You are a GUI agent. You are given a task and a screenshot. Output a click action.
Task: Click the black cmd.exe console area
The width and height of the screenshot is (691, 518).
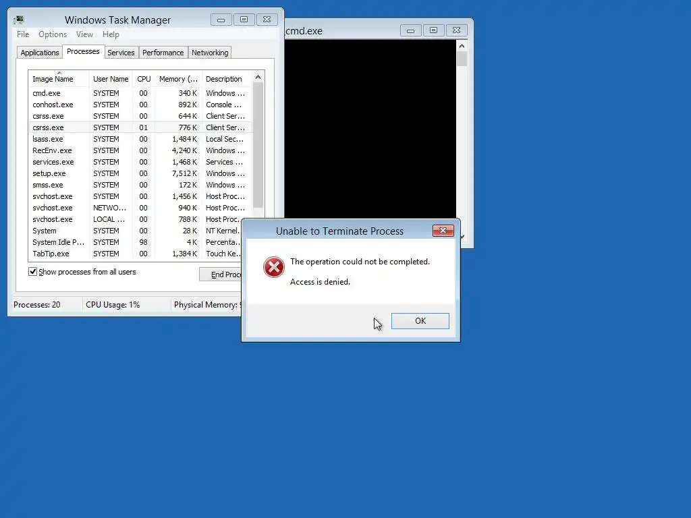tap(370, 129)
